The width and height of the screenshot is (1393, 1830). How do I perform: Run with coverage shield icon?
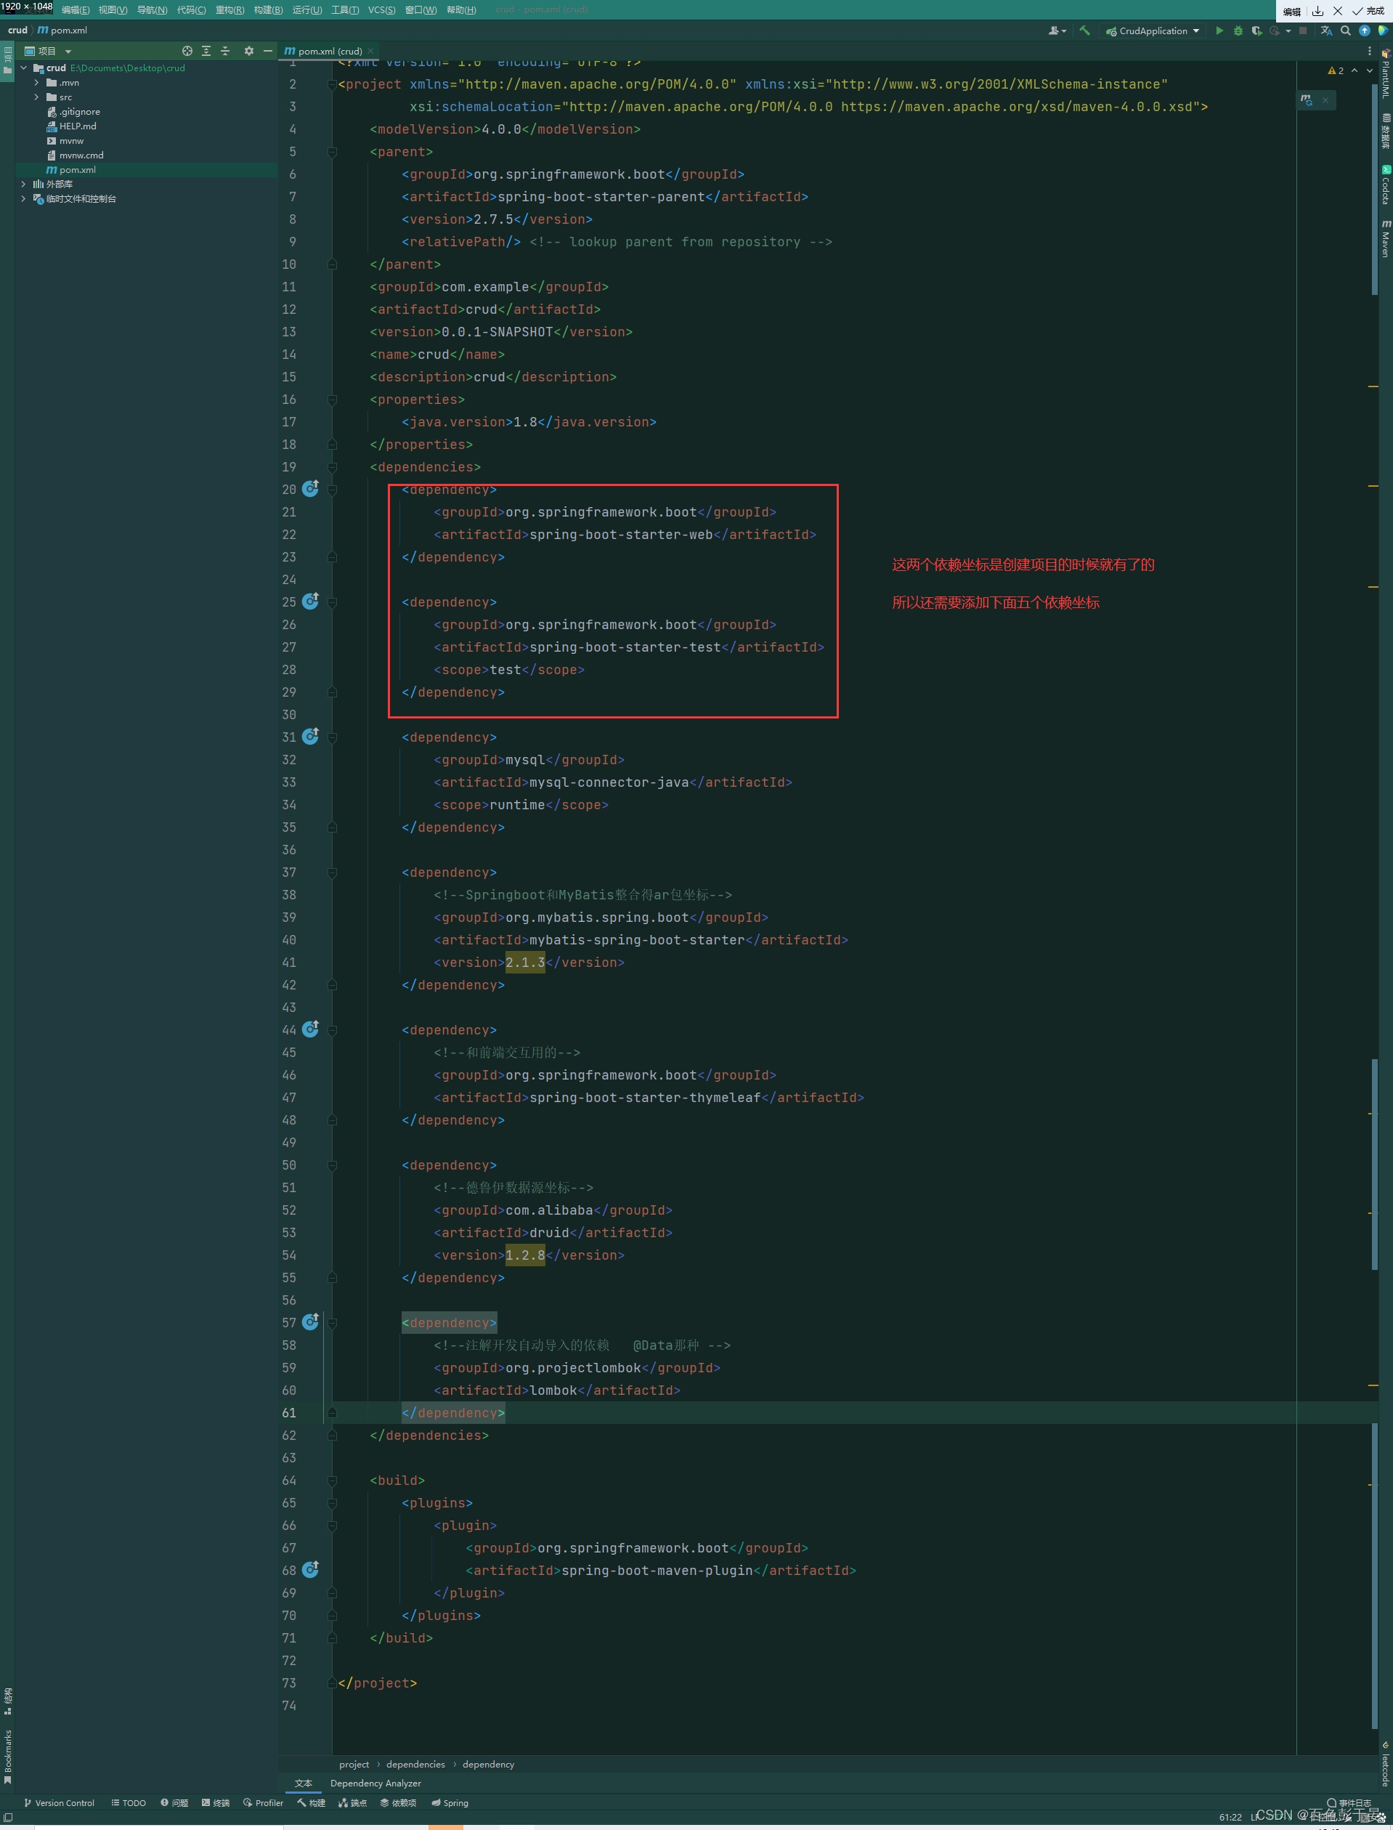pyautogui.click(x=1256, y=31)
